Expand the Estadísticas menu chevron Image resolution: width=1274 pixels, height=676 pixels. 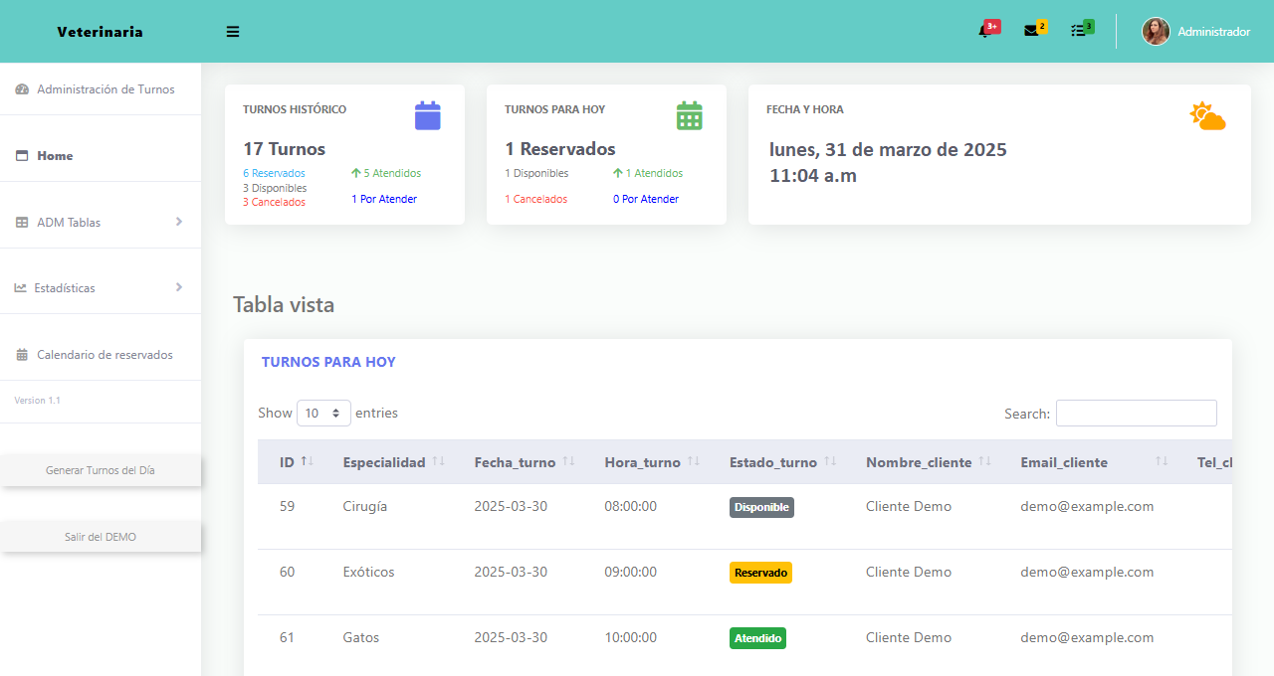click(x=179, y=287)
